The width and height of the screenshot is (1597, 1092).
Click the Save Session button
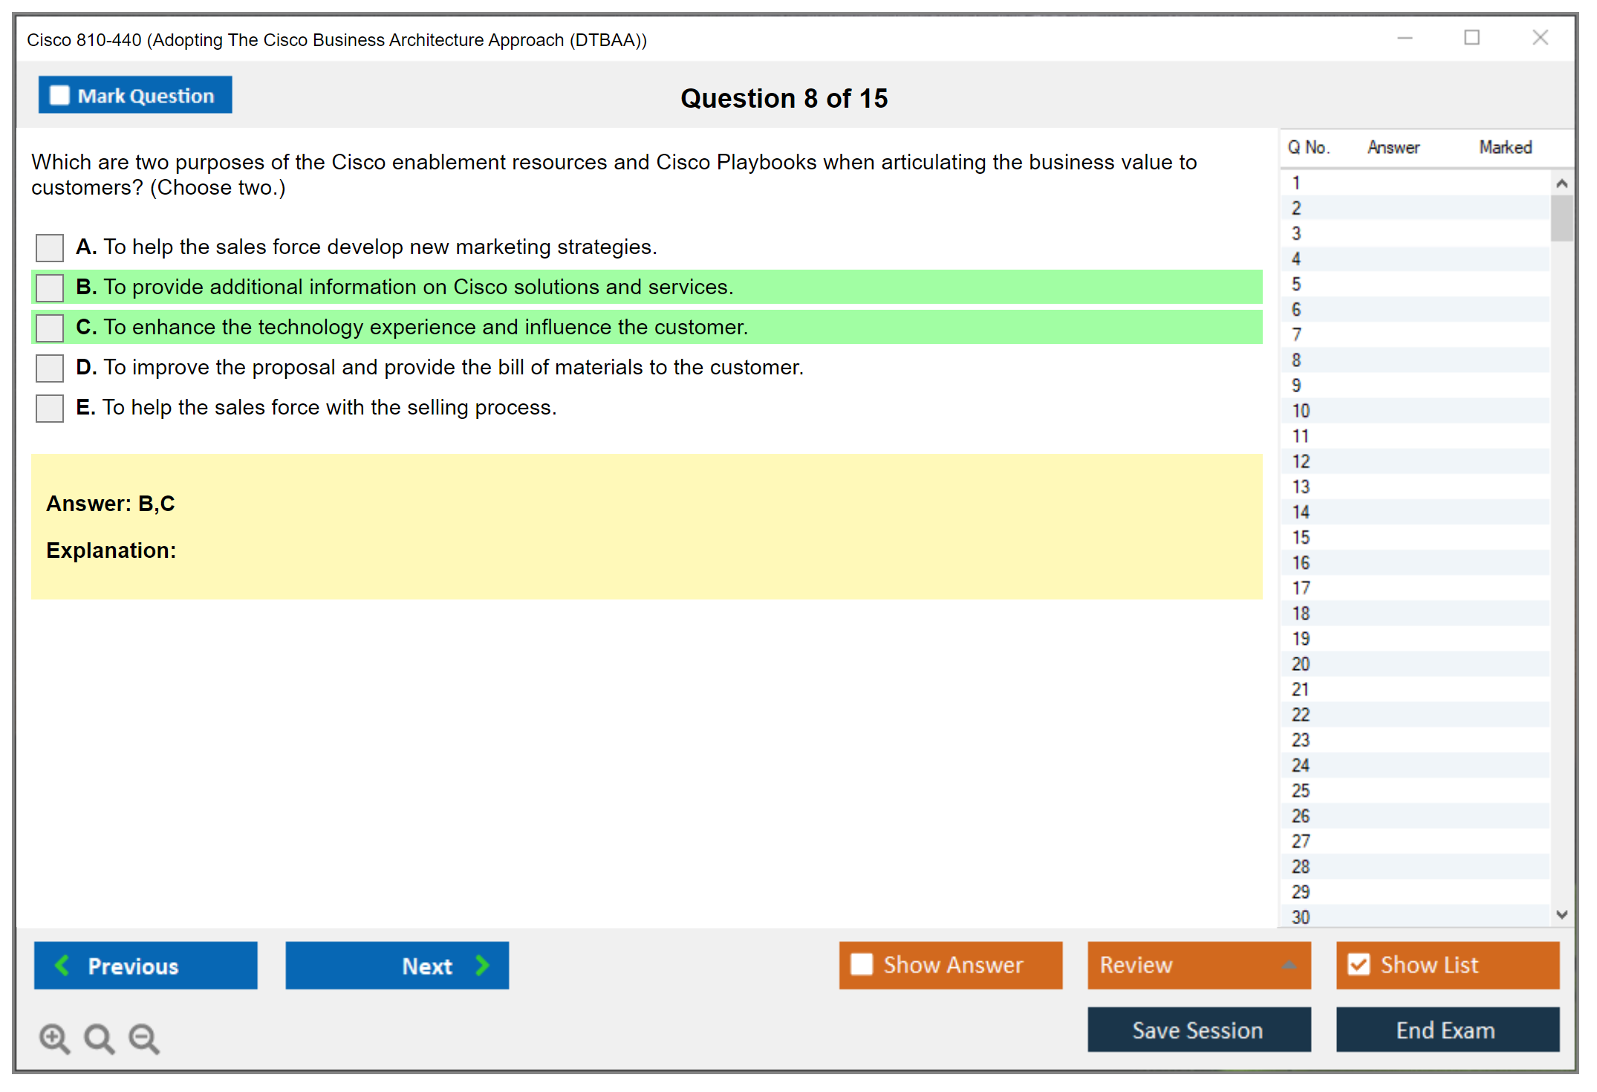pyautogui.click(x=1198, y=1030)
